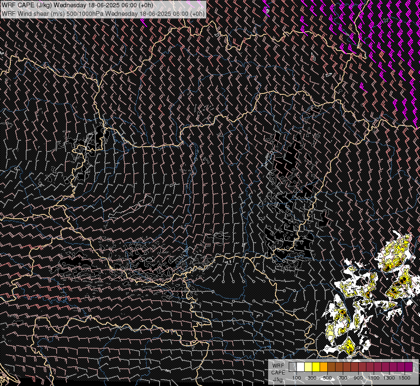Click the legend label CAPE
420x386 pixels.
pyautogui.click(x=278, y=373)
